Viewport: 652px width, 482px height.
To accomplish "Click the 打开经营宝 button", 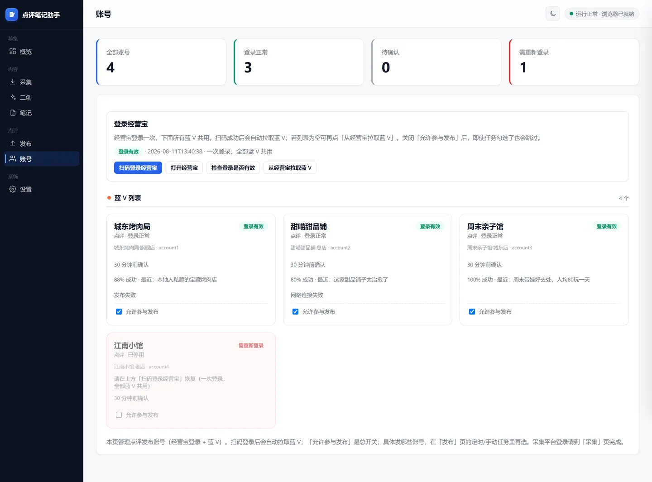I will [184, 168].
